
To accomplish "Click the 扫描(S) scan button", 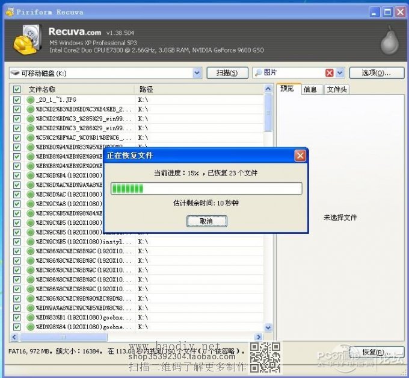I will 227,73.
